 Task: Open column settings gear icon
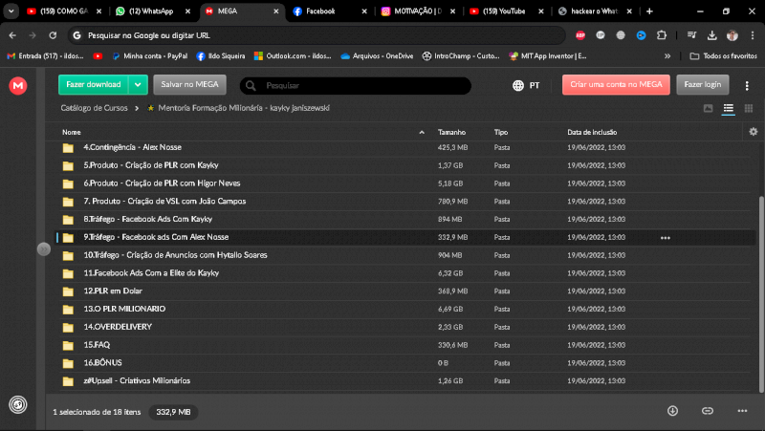tap(753, 132)
